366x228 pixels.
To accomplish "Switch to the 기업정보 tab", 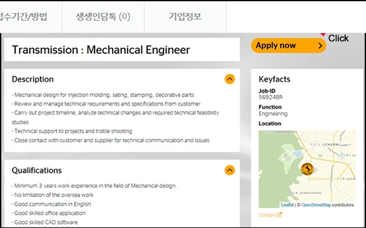I will 185,17.
